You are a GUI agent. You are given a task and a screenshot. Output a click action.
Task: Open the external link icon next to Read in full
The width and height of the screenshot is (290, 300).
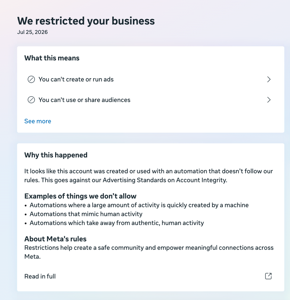coord(268,276)
